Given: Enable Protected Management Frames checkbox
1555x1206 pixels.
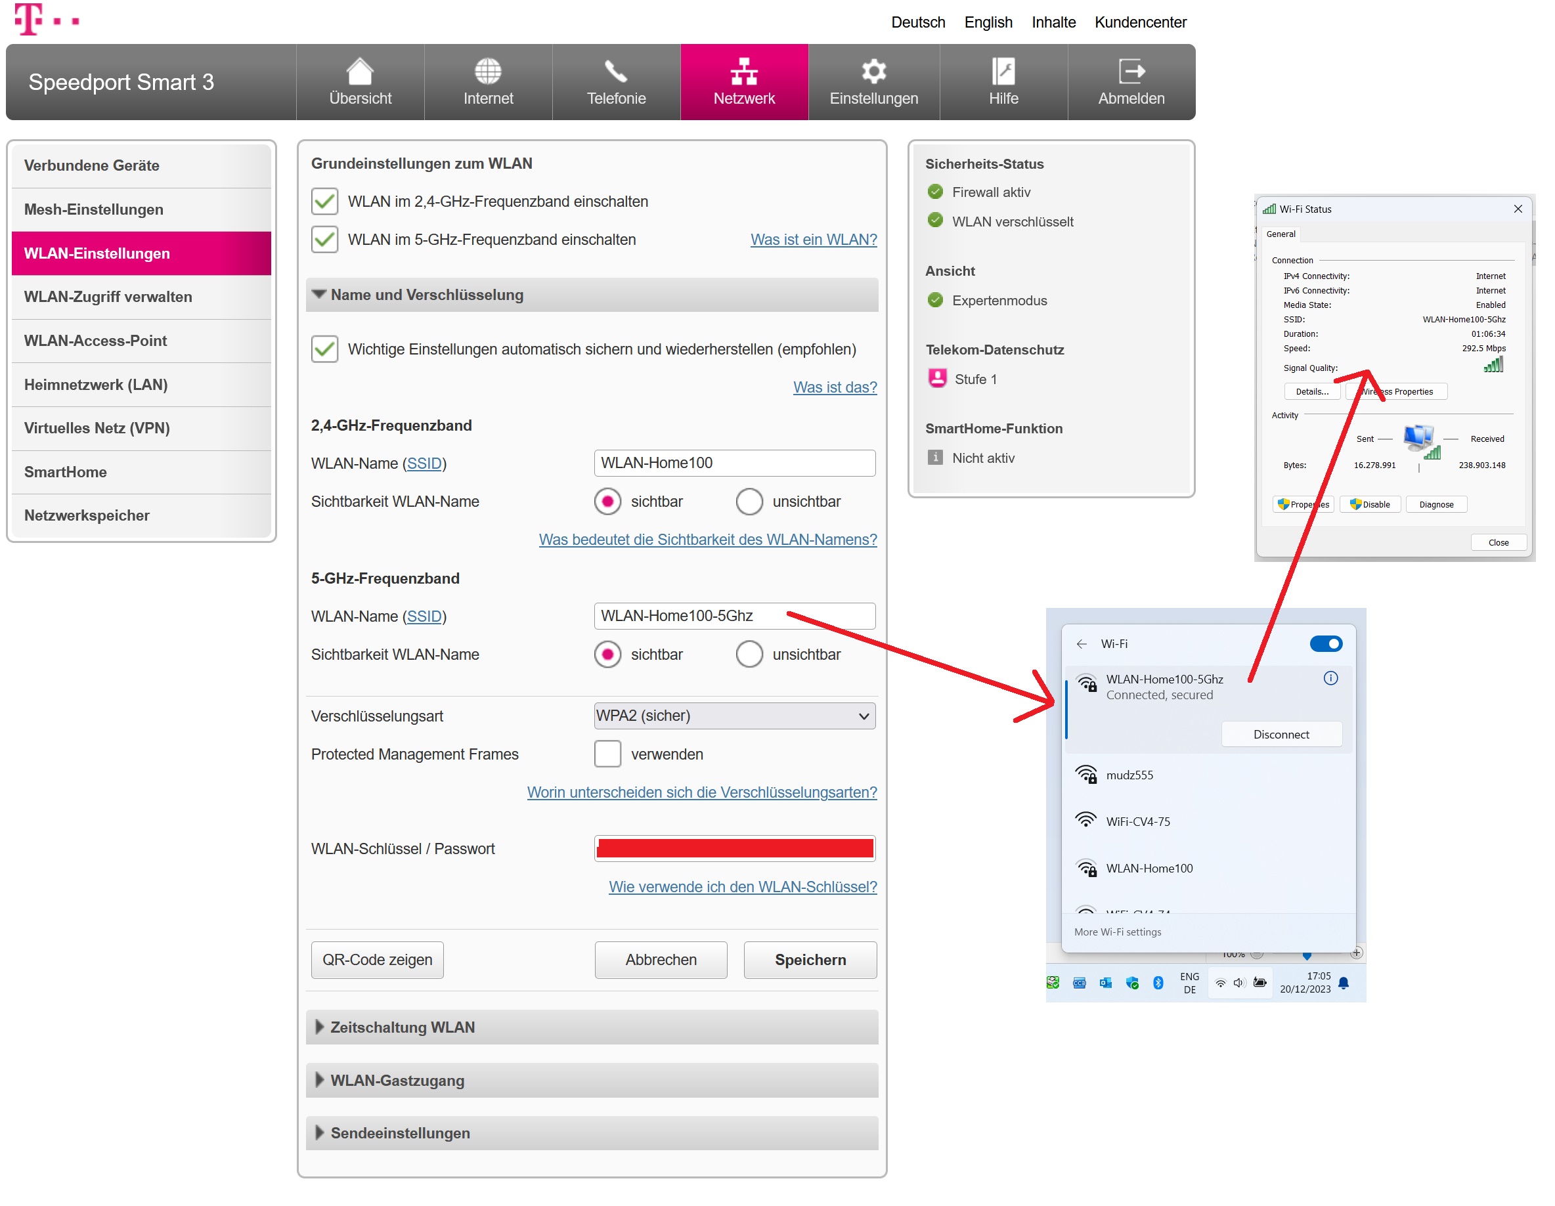Looking at the screenshot, I should (x=607, y=754).
